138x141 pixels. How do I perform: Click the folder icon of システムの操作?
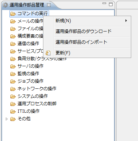point(13,97)
